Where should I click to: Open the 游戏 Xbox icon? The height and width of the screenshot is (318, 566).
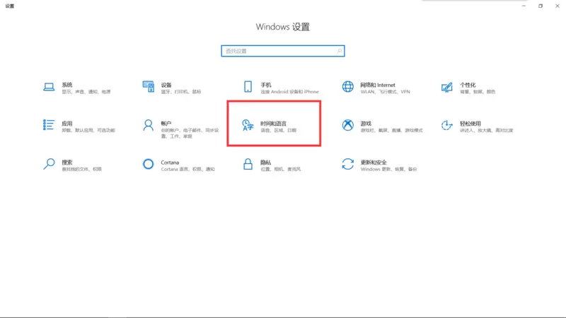pyautogui.click(x=348, y=125)
